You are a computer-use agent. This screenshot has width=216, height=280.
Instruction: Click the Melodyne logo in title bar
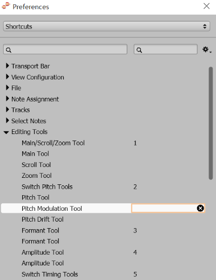(x=6, y=6)
